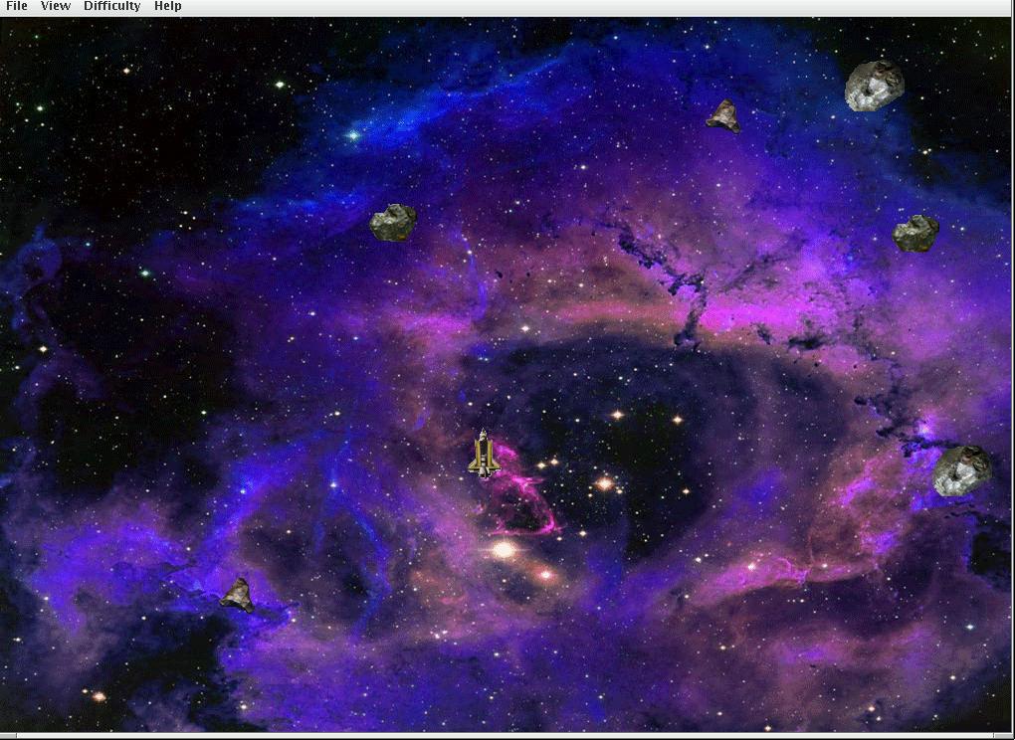Viewport: 1015px width, 740px height.
Task: Click the bright blue-white star in the blue nebula
Action: (x=352, y=134)
